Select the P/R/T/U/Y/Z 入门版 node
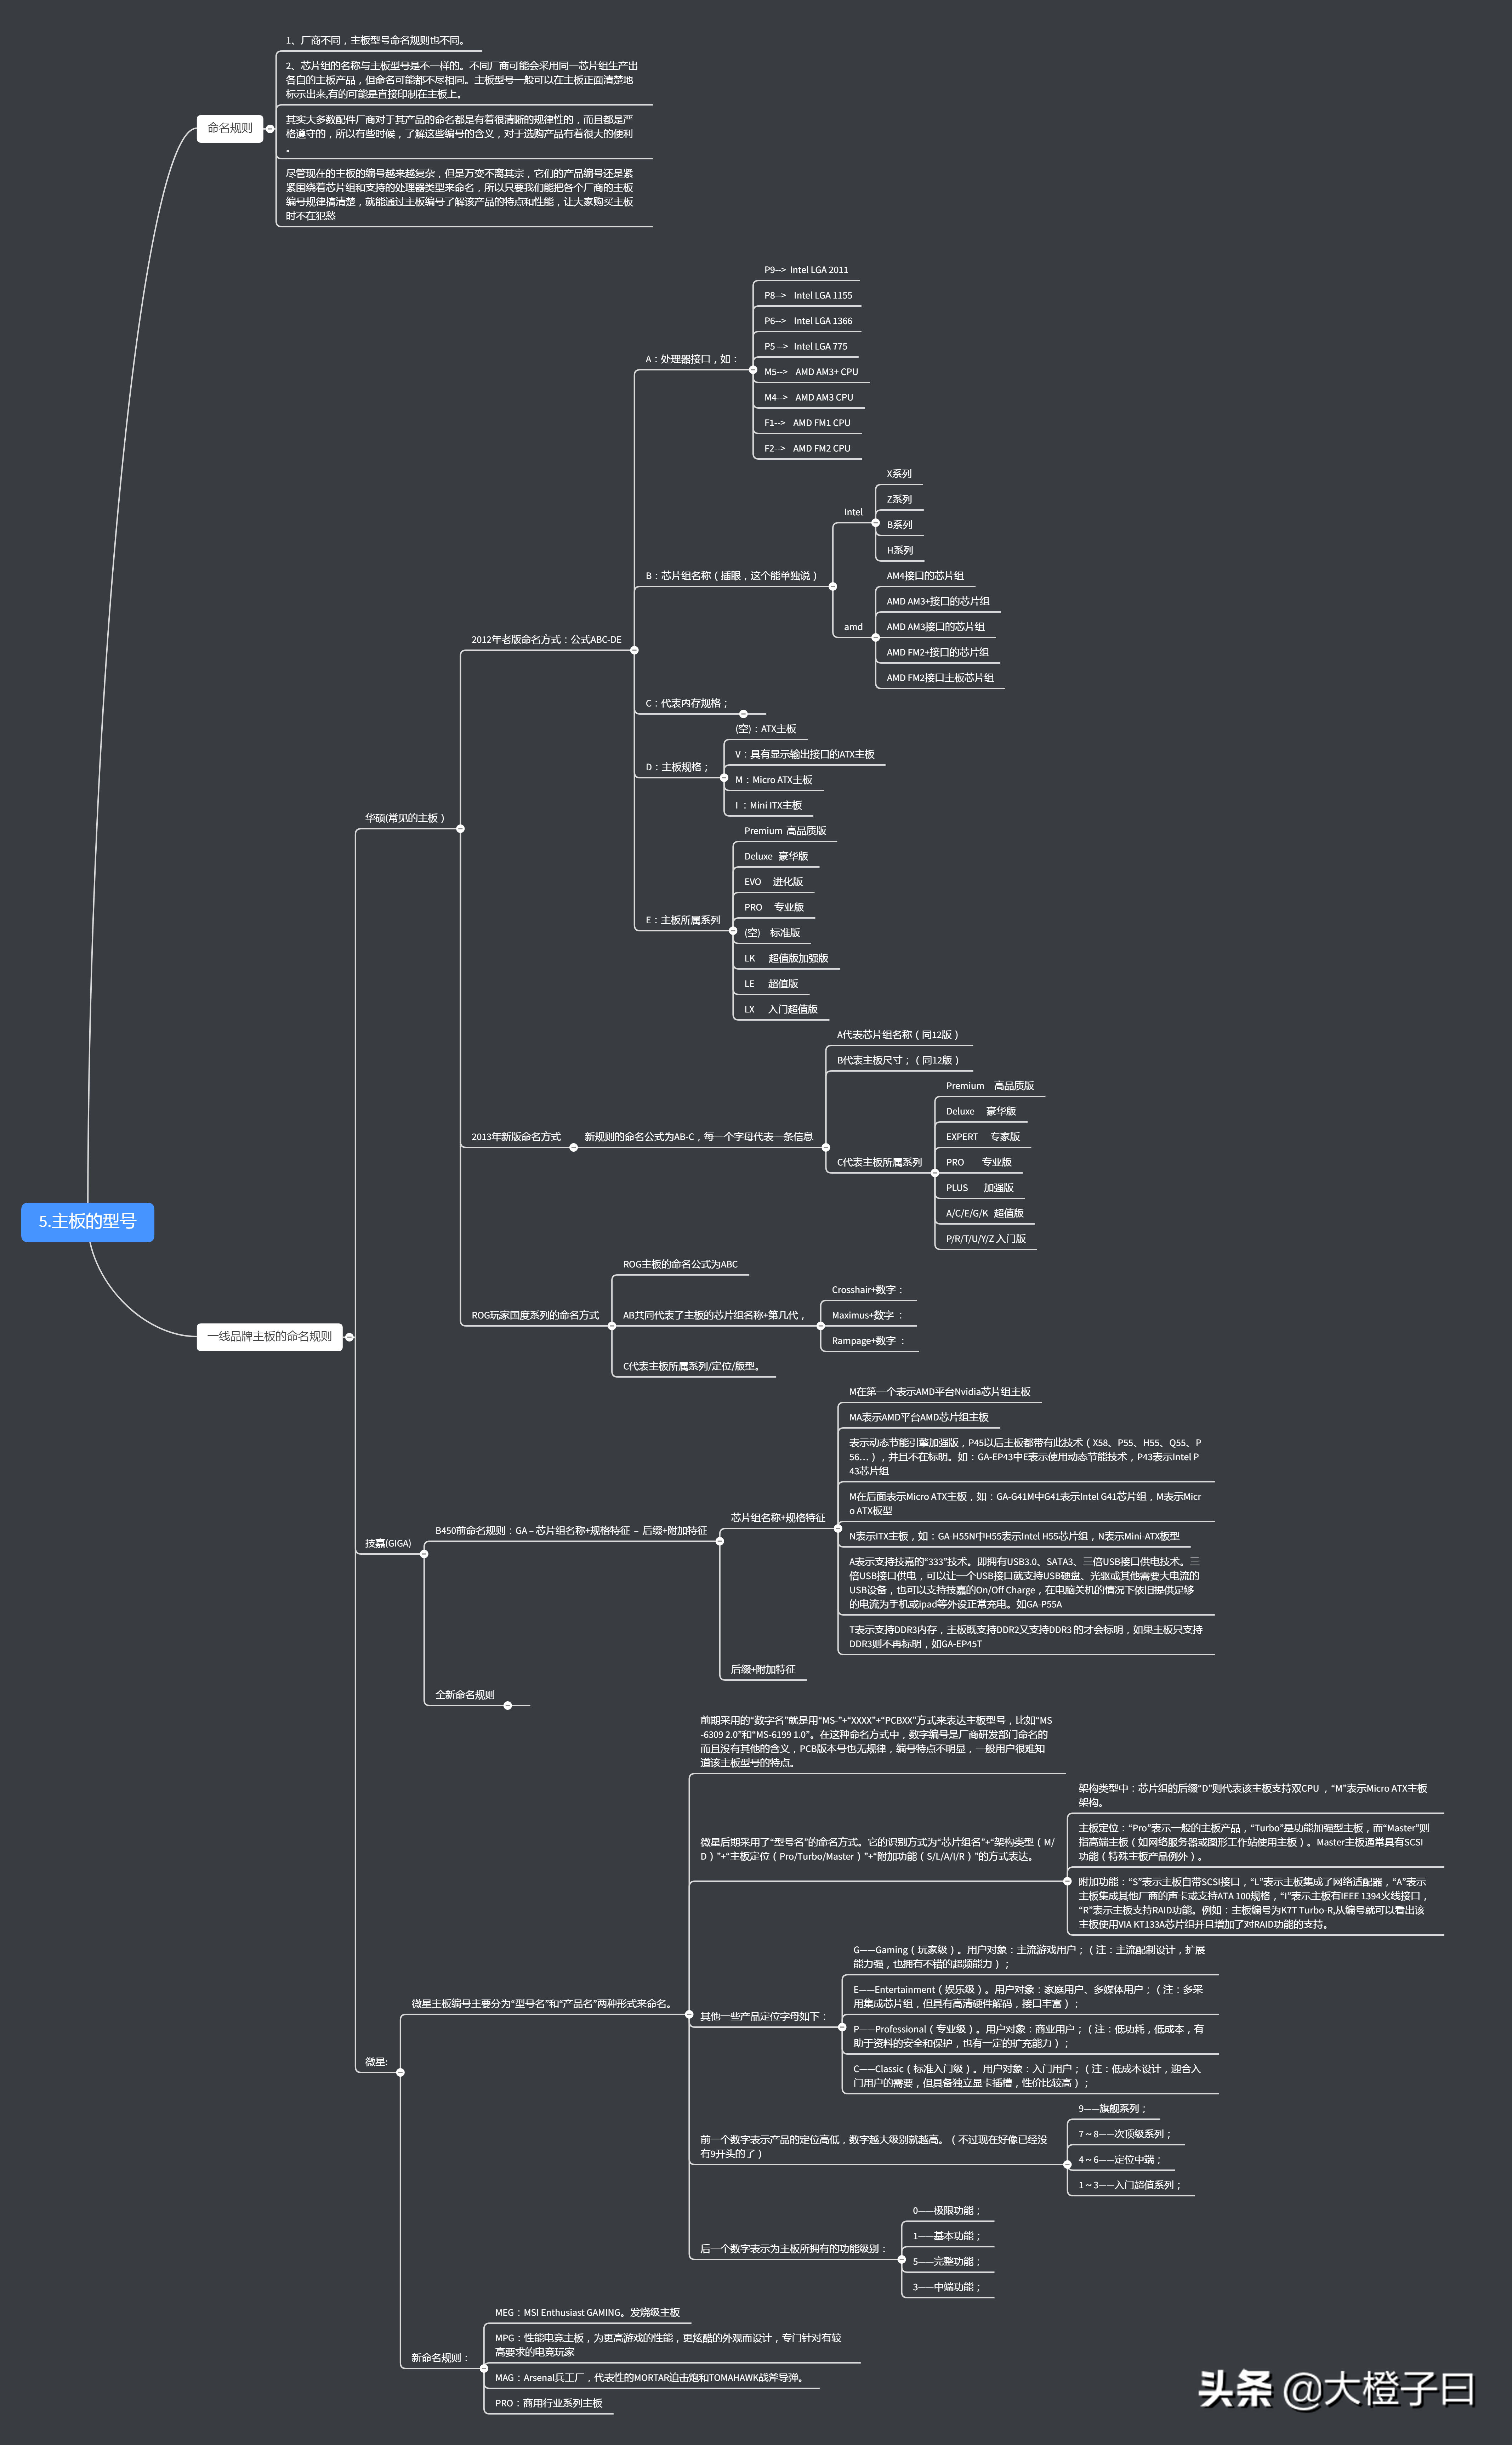Image resolution: width=1512 pixels, height=2445 pixels. [x=986, y=1239]
